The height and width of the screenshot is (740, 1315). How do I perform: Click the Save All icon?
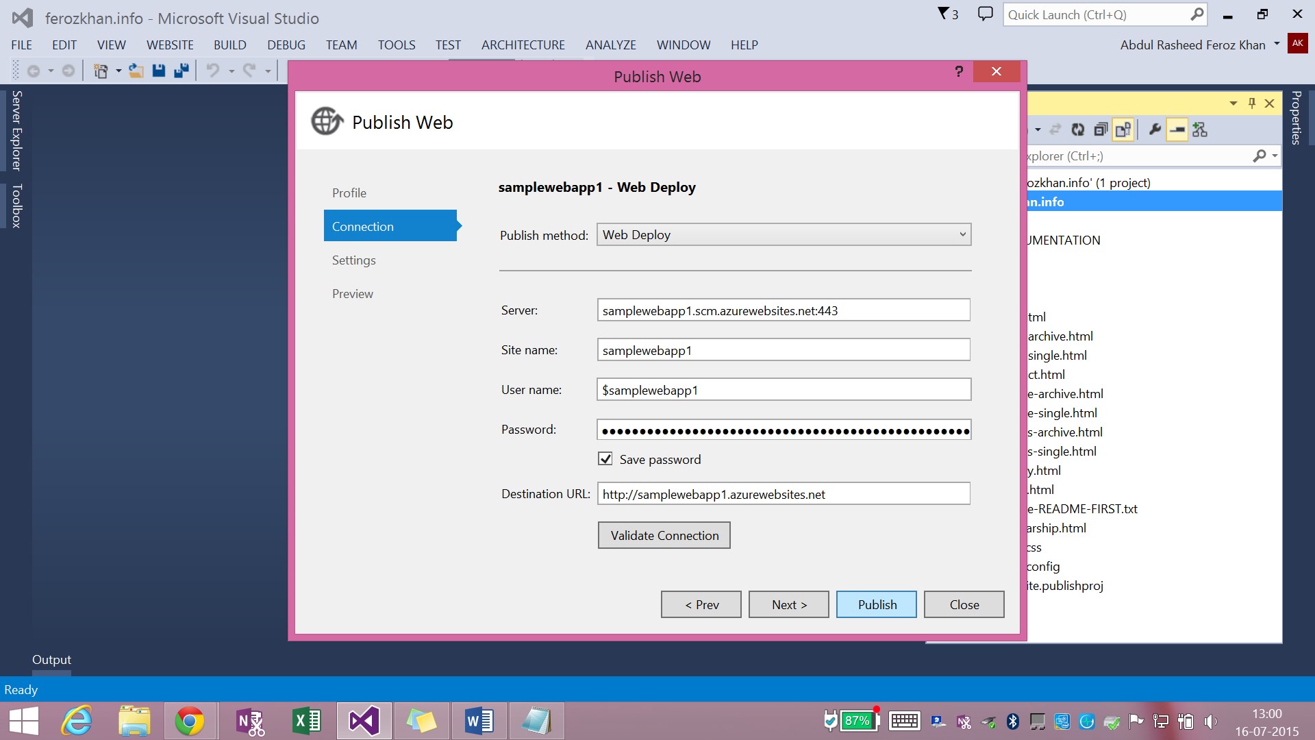(x=181, y=71)
